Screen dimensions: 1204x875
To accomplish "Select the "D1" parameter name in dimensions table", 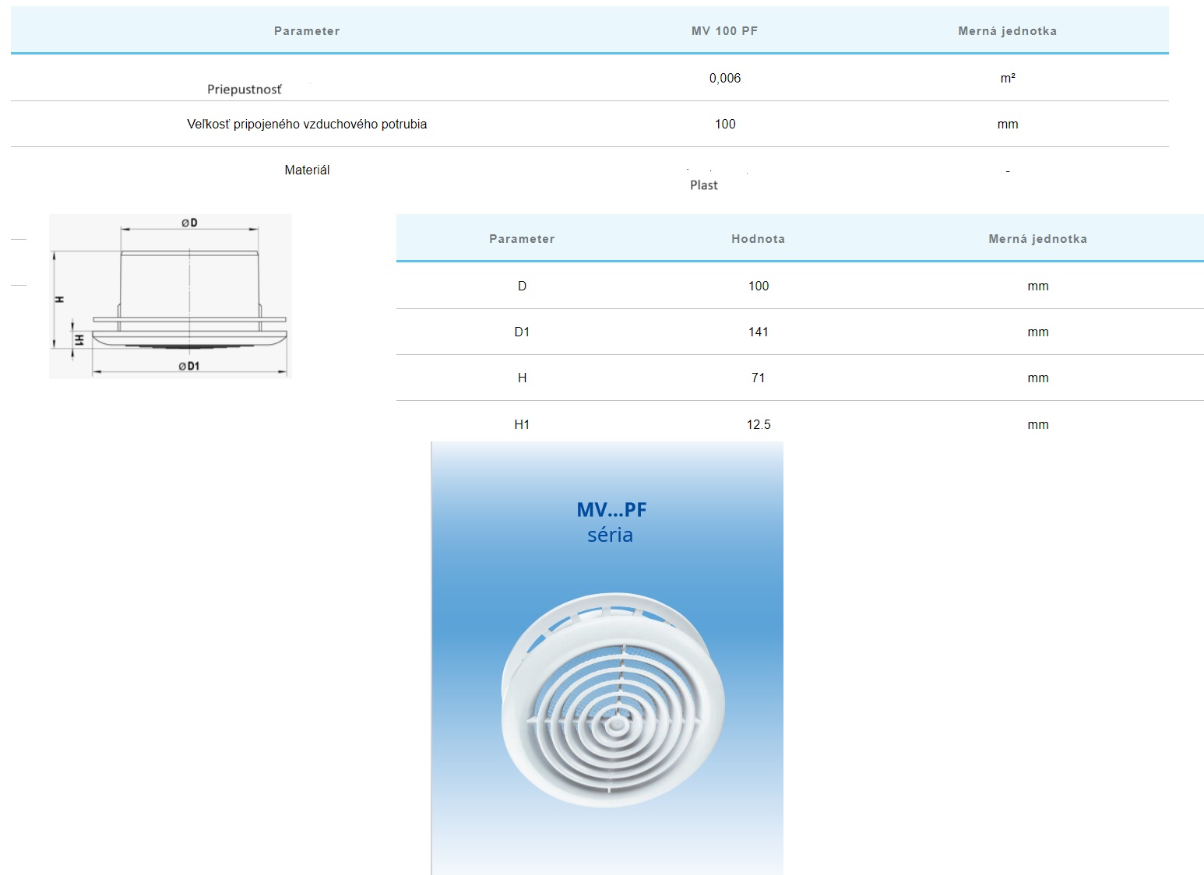I will point(522,332).
